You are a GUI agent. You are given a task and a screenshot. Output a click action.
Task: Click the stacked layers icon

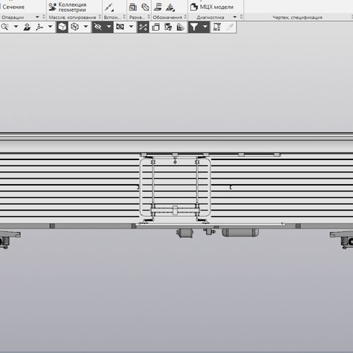156,27
